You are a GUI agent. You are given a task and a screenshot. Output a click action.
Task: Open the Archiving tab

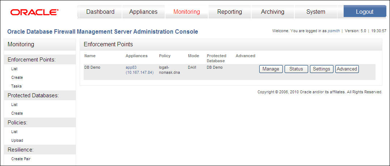click(273, 12)
